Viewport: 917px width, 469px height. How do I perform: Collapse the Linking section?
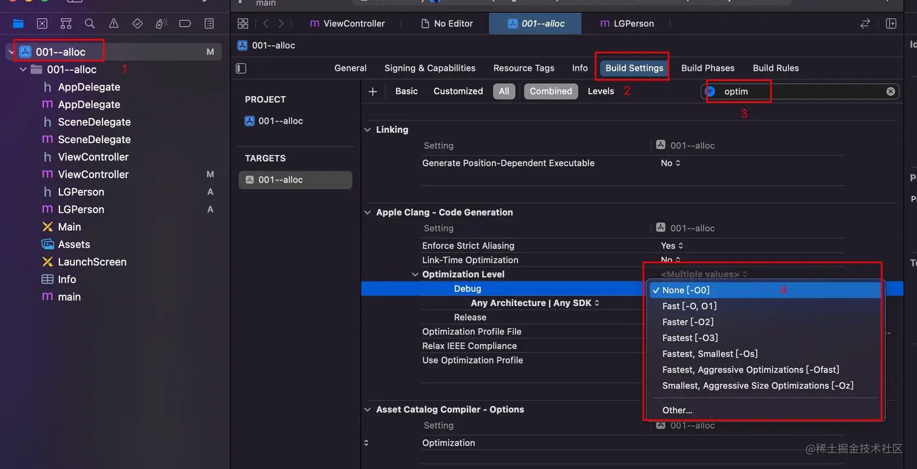(x=368, y=130)
